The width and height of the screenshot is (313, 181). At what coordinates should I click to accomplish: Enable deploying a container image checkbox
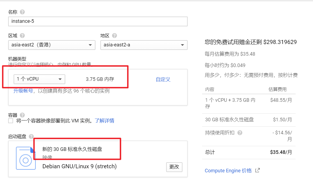pos(11,121)
